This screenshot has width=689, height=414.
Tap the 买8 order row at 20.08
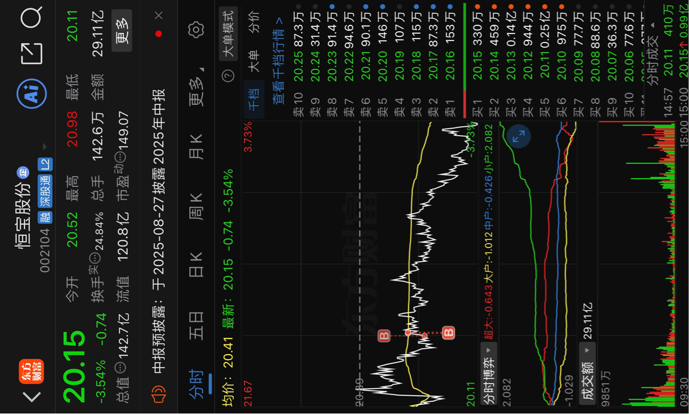595,61
